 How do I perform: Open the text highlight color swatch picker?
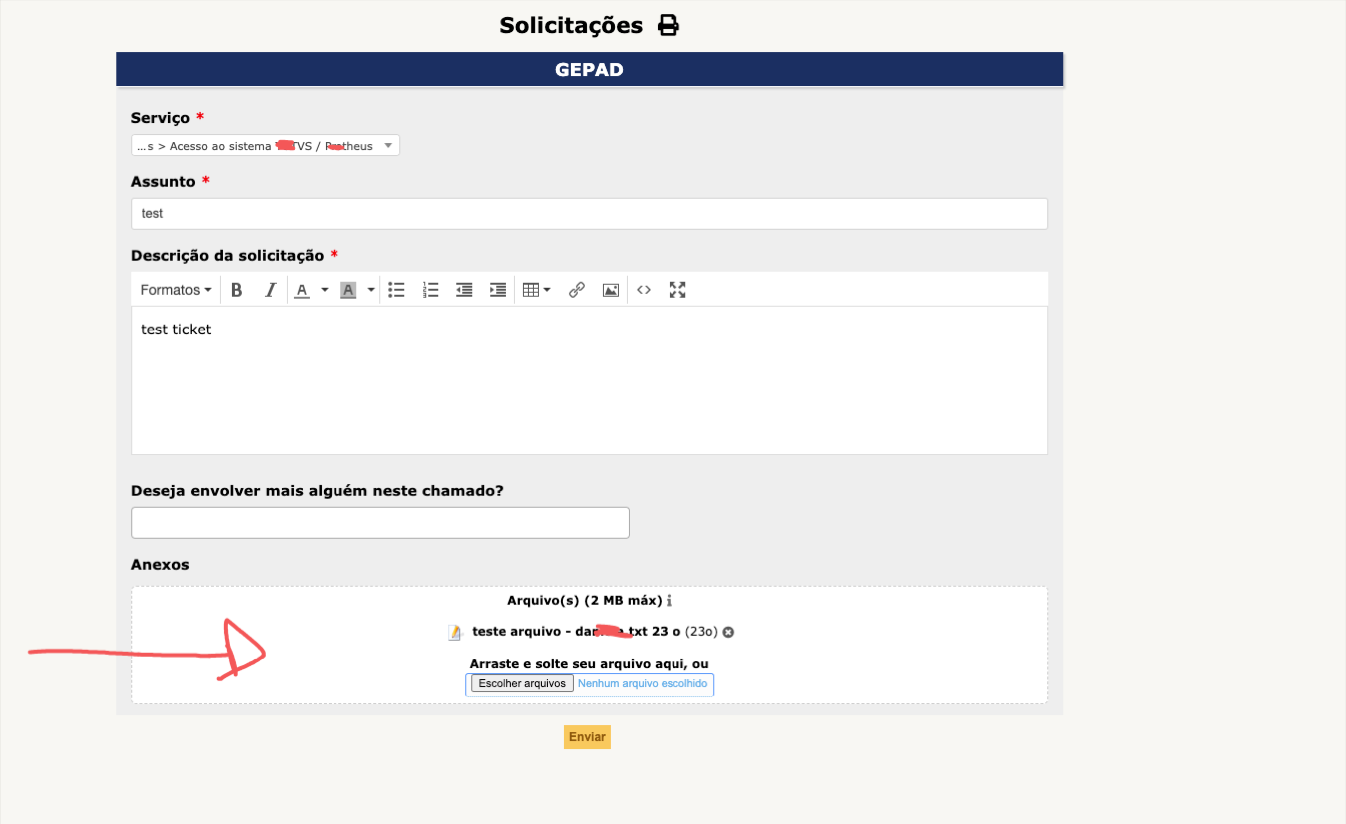(x=370, y=290)
